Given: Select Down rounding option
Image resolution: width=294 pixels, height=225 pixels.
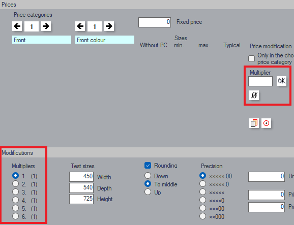Looking at the screenshot, I should pyautogui.click(x=148, y=176).
